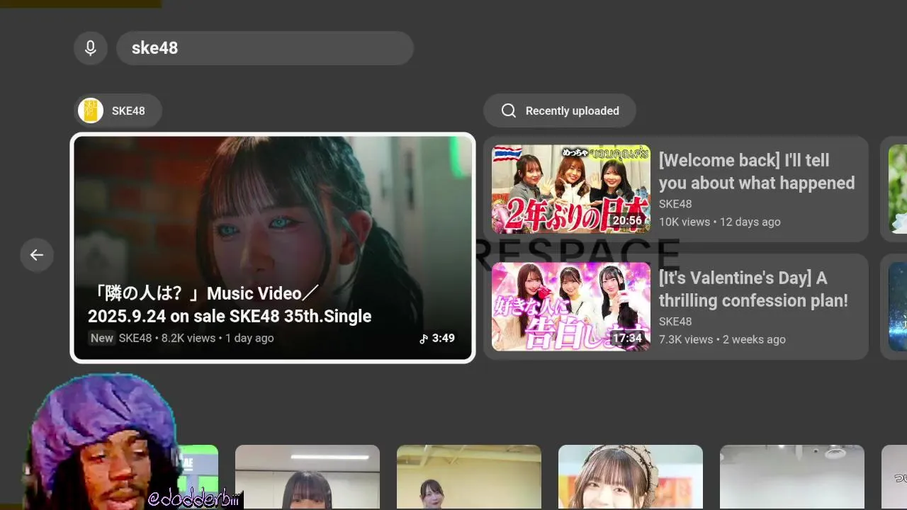Click the search field containing ske48

pyautogui.click(x=265, y=48)
